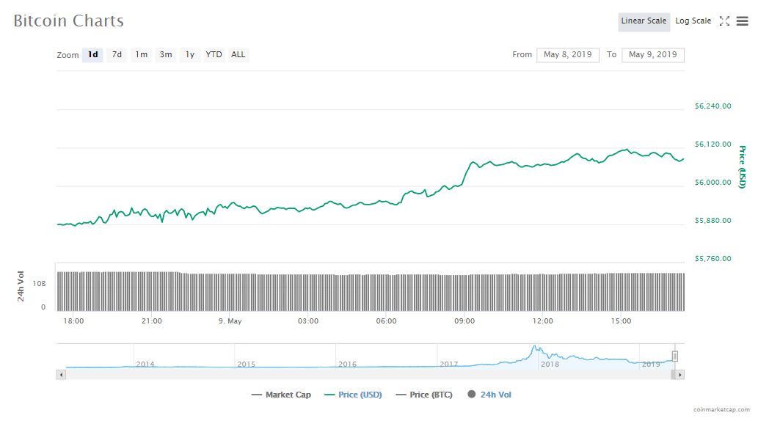Viewport: 758px width, 421px height.
Task: Switch to Linear Scale
Action: pyautogui.click(x=644, y=21)
